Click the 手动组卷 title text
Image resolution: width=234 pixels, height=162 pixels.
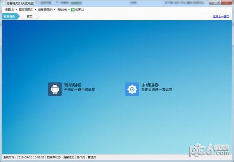pyautogui.click(x=150, y=85)
